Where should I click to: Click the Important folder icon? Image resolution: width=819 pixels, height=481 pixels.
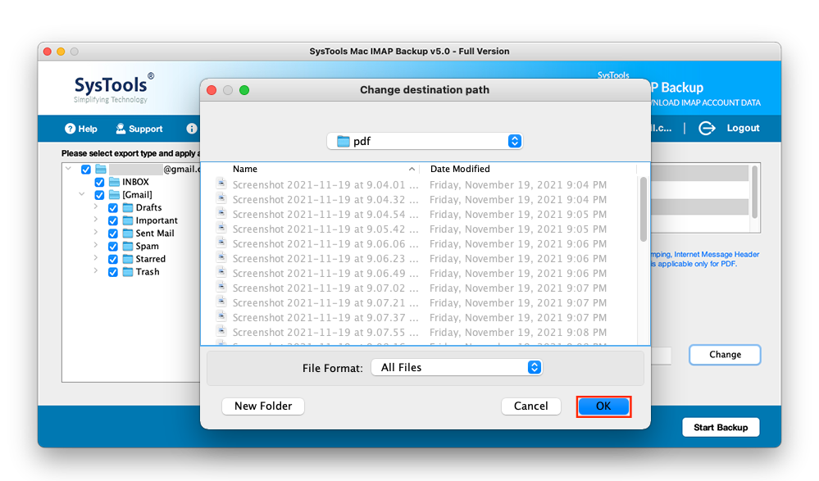point(127,220)
